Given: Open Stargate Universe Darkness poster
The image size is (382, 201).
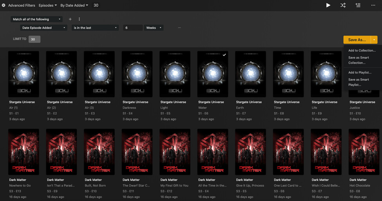Looking at the screenshot, I should (x=137, y=74).
